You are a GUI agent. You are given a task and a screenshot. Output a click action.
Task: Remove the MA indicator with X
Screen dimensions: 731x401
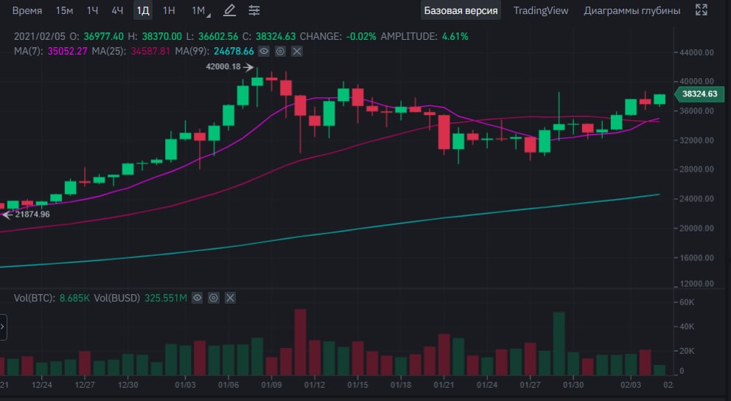point(296,52)
